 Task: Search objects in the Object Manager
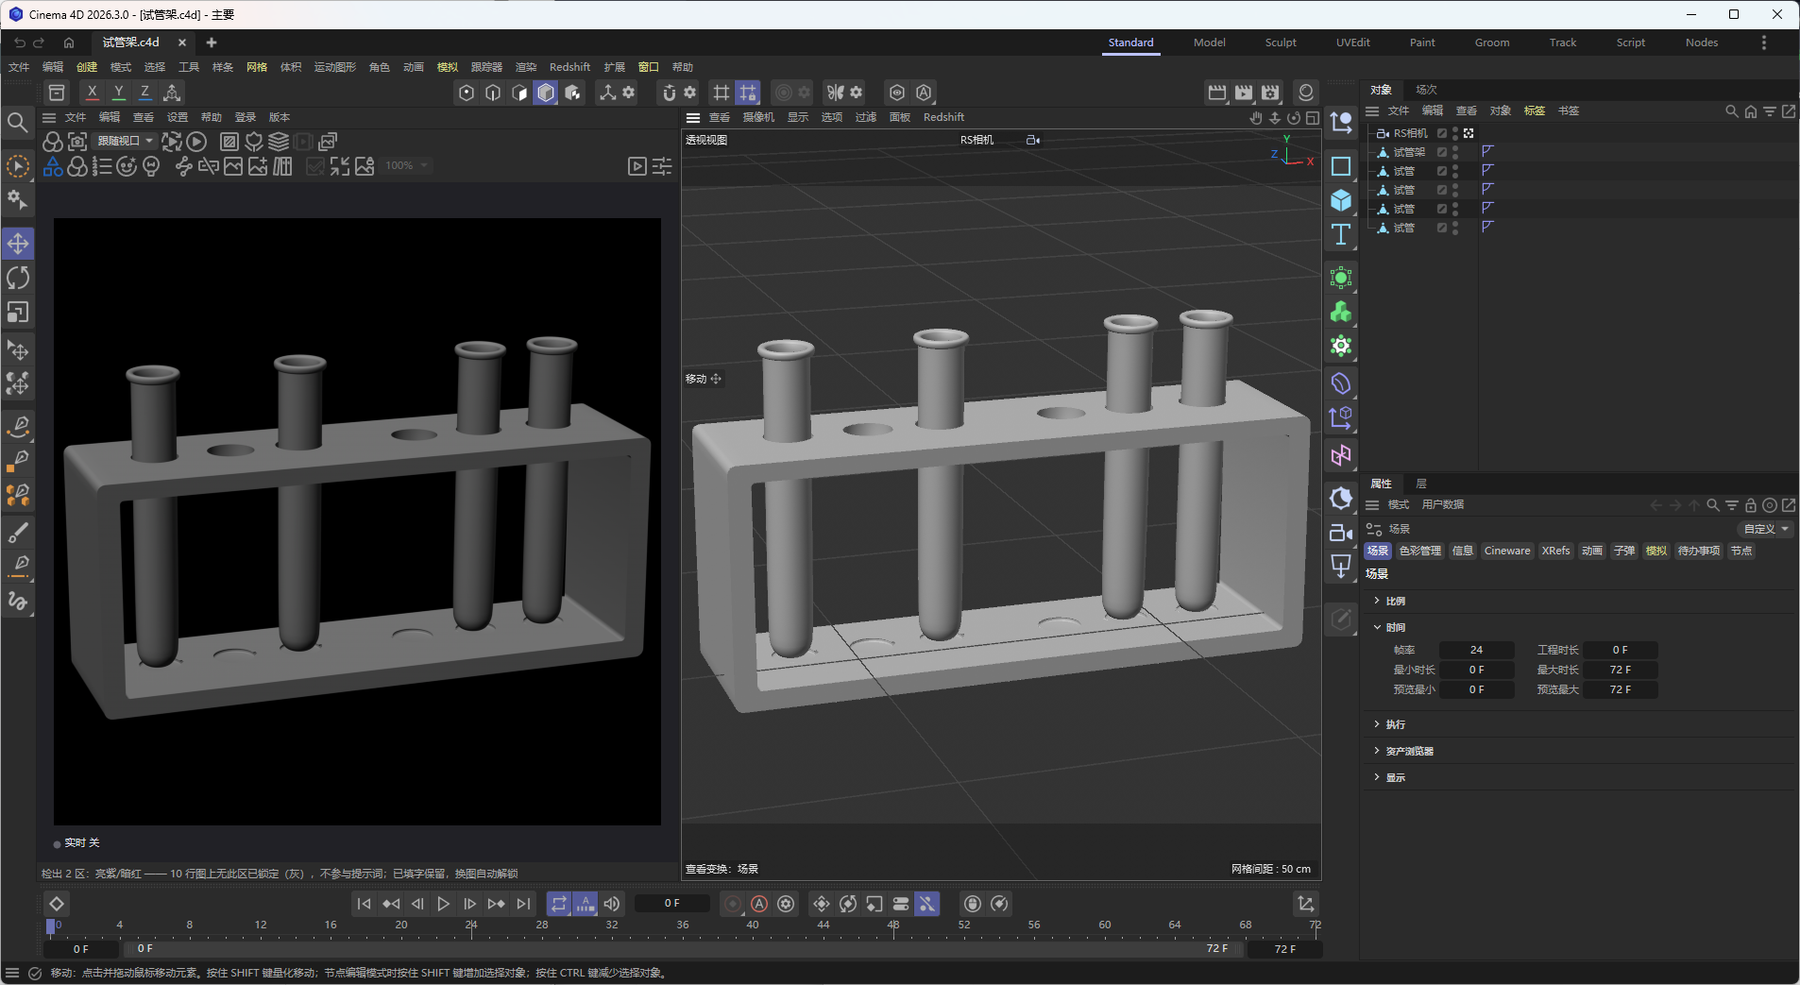click(1732, 111)
